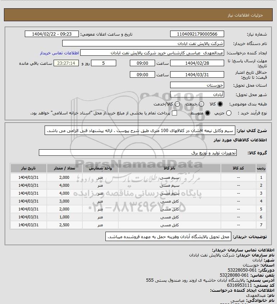Select row 7 item کابل مسی
Screen dimensions: 277x304
pyautogui.click(x=169, y=225)
